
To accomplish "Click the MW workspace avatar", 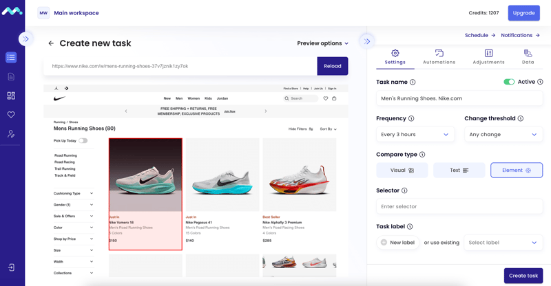I will [43, 13].
